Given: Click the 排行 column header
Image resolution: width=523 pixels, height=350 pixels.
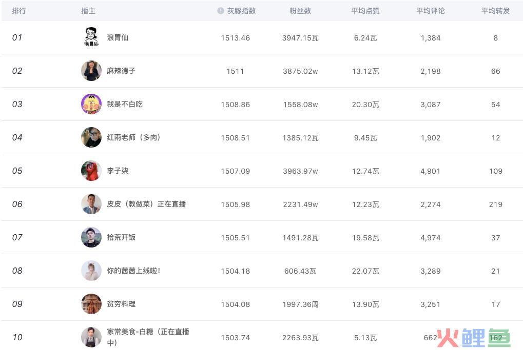Looking at the screenshot, I should [x=19, y=11].
